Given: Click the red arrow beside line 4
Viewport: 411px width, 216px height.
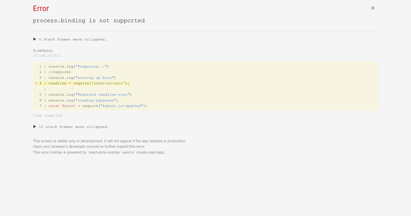Looking at the screenshot, I should pyautogui.click(x=36, y=83).
